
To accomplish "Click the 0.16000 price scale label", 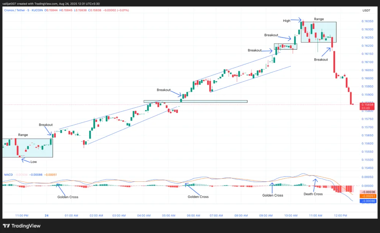I will point(367,78).
